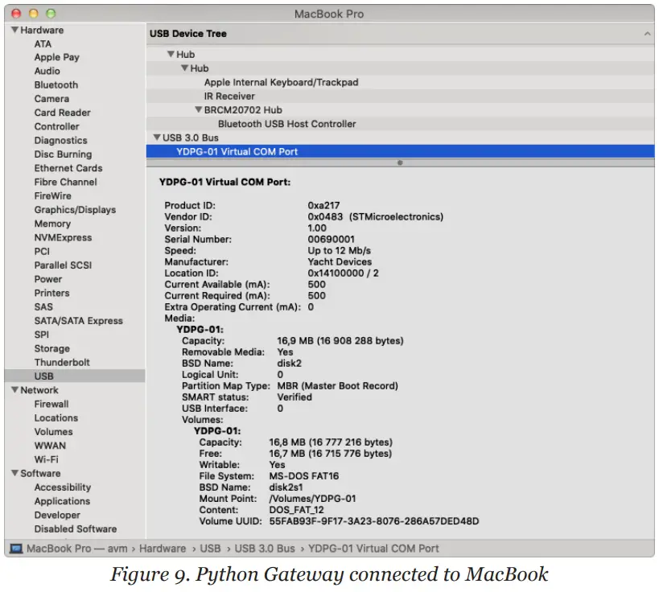Select Accessibility under Software
This screenshot has width=659, height=592.
click(63, 487)
